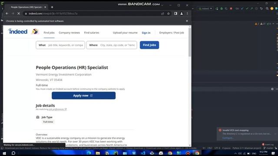Open the Find jobs tab
Screen dimensions: 278x156
click(x=49, y=33)
